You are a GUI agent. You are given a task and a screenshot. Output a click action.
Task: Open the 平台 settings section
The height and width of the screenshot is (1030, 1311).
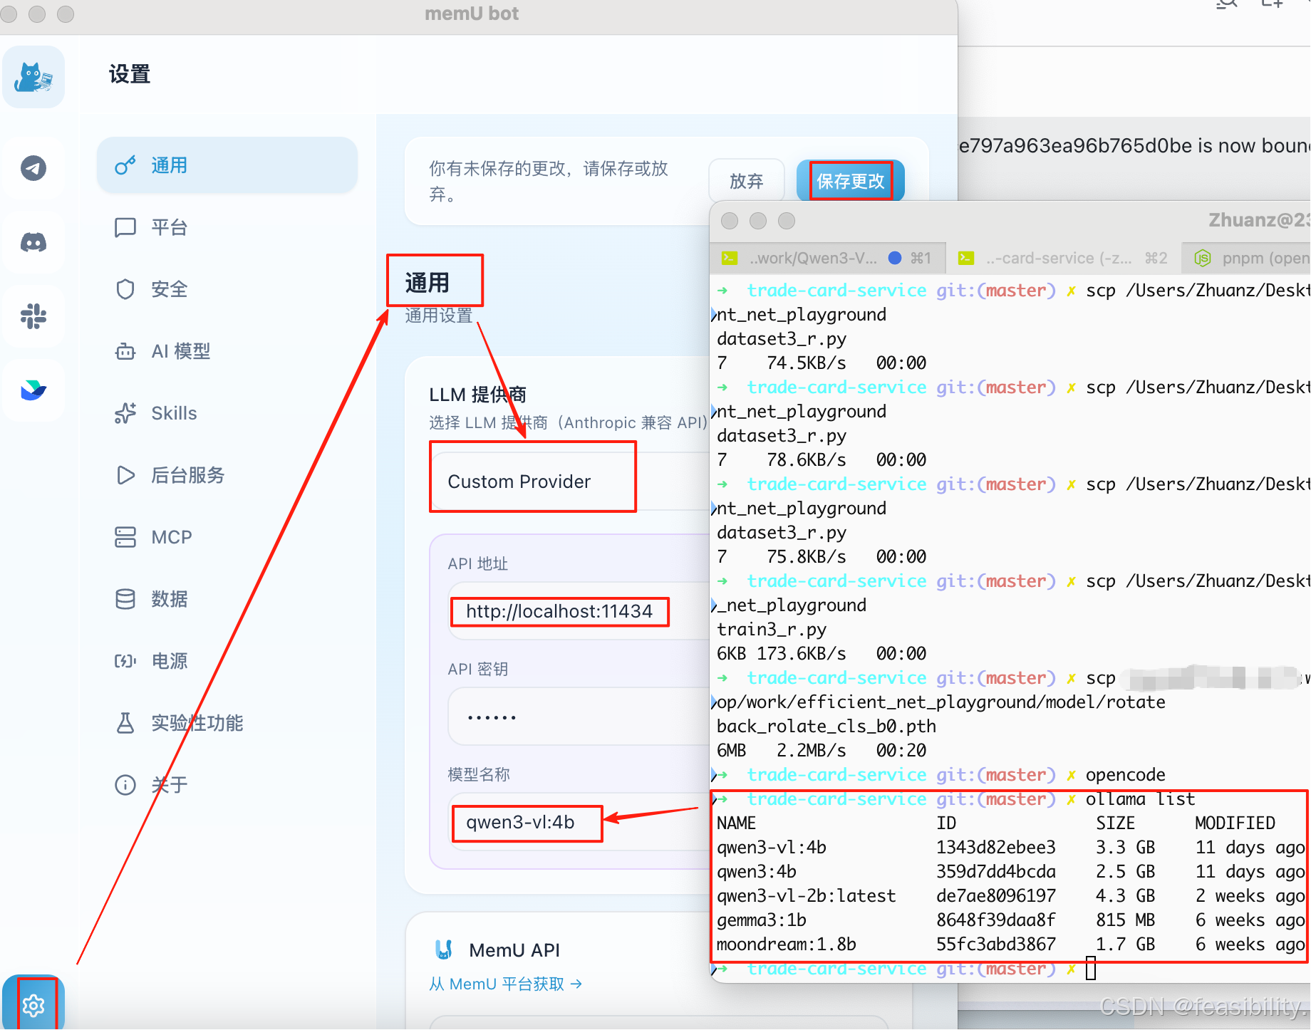tap(227, 227)
